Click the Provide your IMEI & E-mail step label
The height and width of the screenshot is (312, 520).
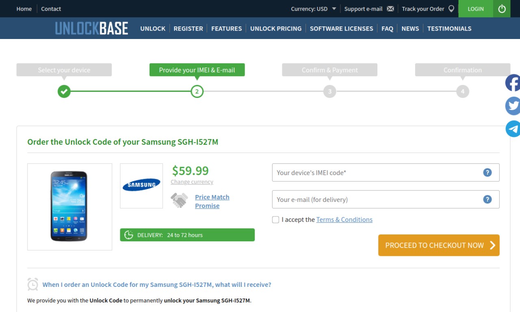tap(197, 70)
